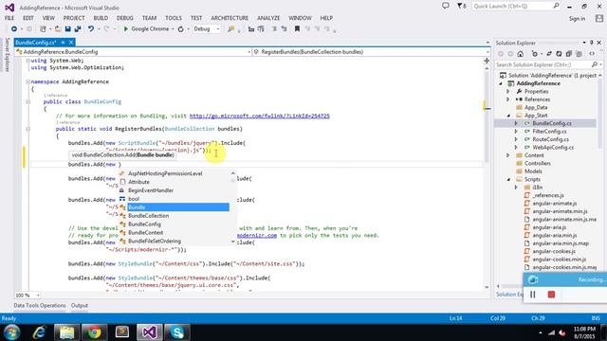Click Sync with Active Document in Solution Explorer

549,54
